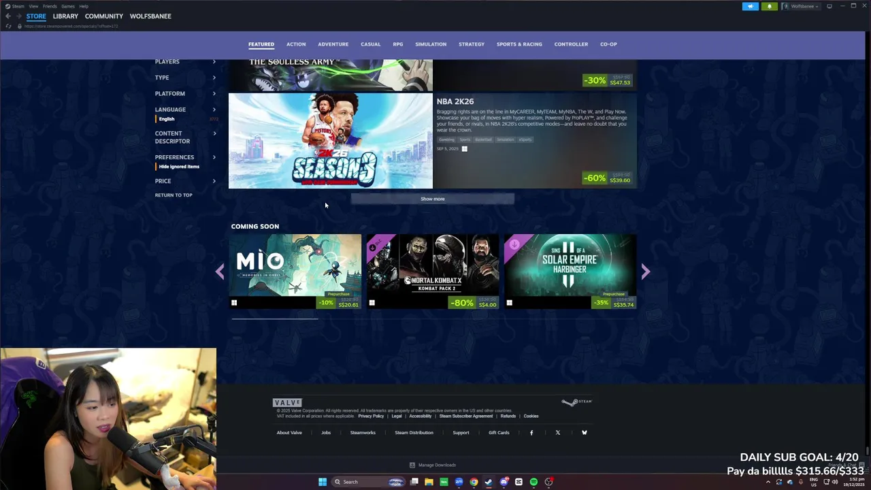Select the ACTION category tab

click(x=296, y=44)
